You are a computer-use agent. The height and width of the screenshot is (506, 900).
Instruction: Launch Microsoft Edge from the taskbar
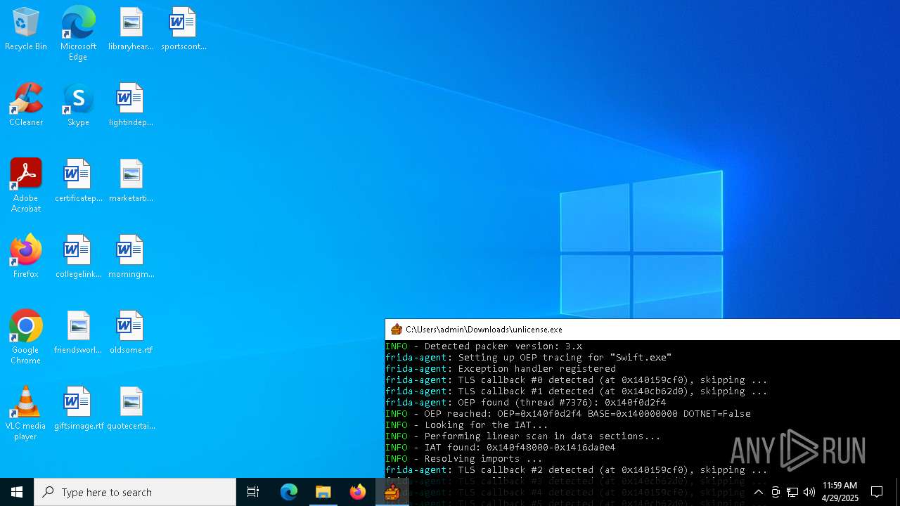point(289,492)
